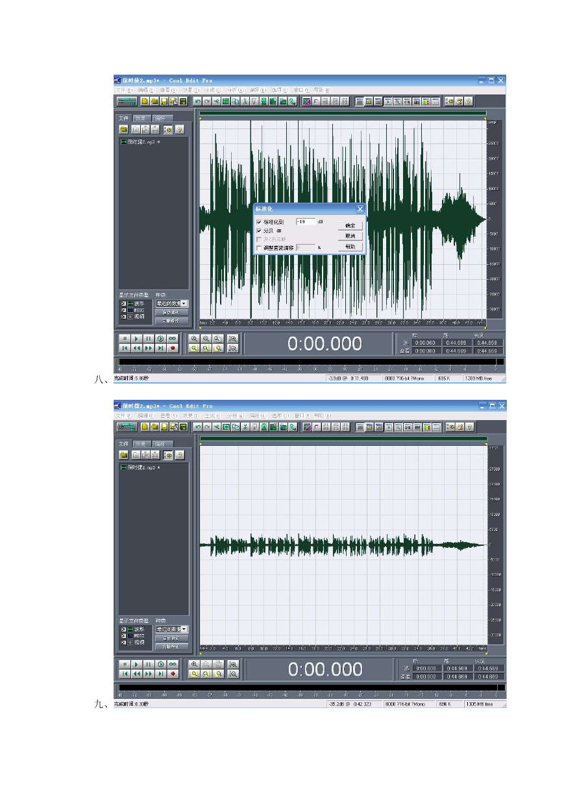The width and height of the screenshot is (564, 797).
Task: Enable the 调整直流偏移 checkbox
Action: pyautogui.click(x=260, y=248)
